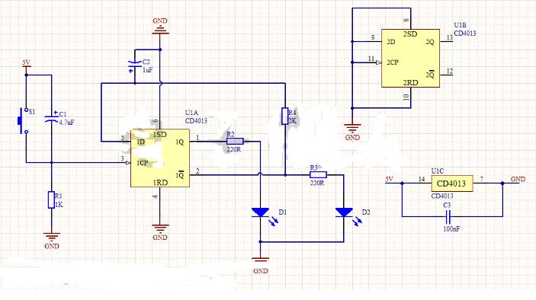The height and width of the screenshot is (300, 536).
Task: Click the GND symbol below R1
Action: click(x=52, y=241)
